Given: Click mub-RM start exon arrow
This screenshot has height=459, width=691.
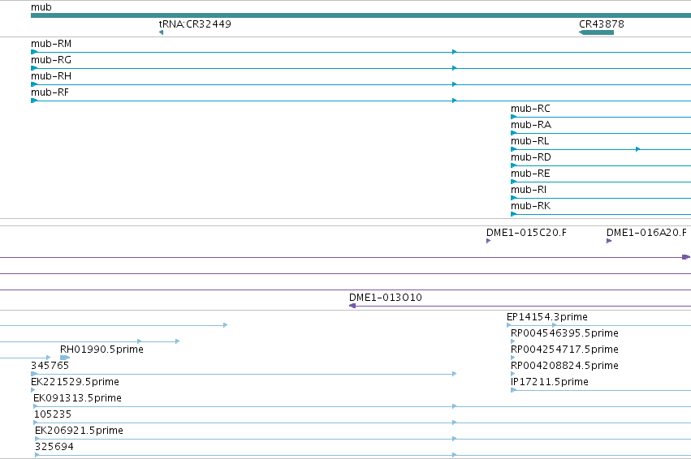Looking at the screenshot, I should pyautogui.click(x=34, y=52).
